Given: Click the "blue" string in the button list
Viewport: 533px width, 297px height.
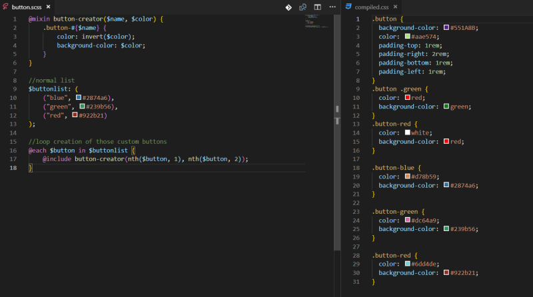Looking at the screenshot, I should (x=57, y=98).
